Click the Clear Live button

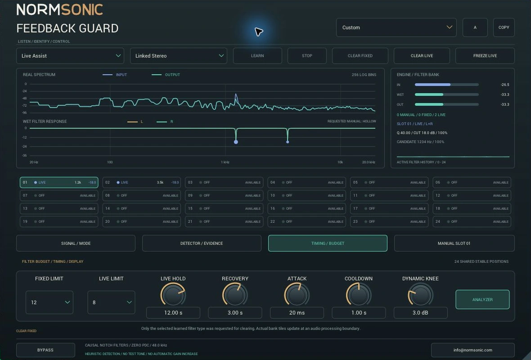point(422,55)
